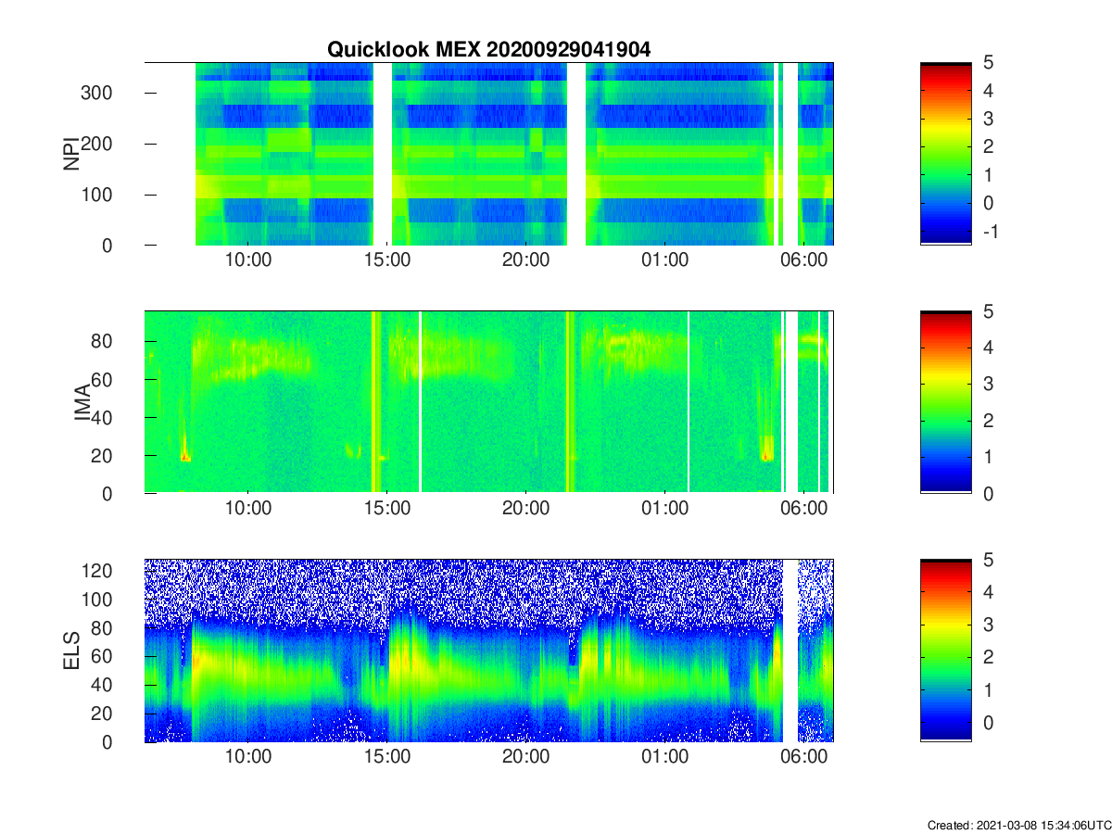
Task: Select the IMA y-axis label
Action: 83,402
